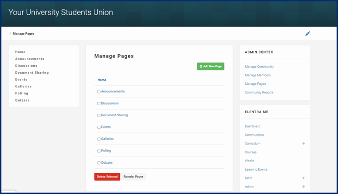The image size is (338, 194).
Task: Open the Document Sharing link in list
Action: pyautogui.click(x=115, y=115)
